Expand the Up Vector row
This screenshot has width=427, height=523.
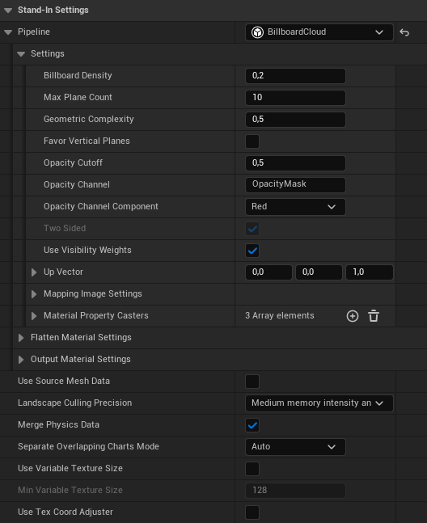pos(34,272)
